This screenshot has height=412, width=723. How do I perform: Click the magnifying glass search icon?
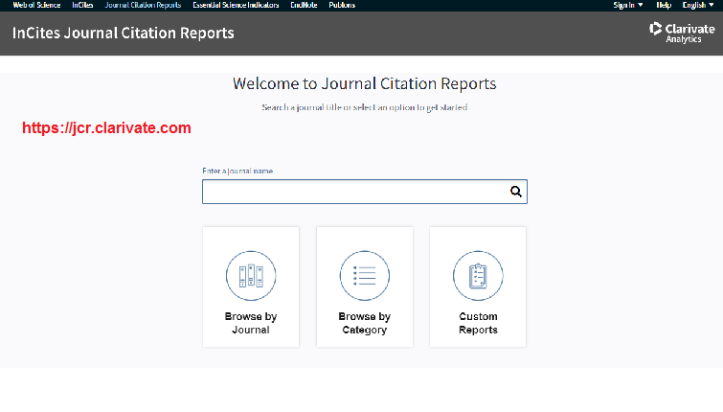515,192
